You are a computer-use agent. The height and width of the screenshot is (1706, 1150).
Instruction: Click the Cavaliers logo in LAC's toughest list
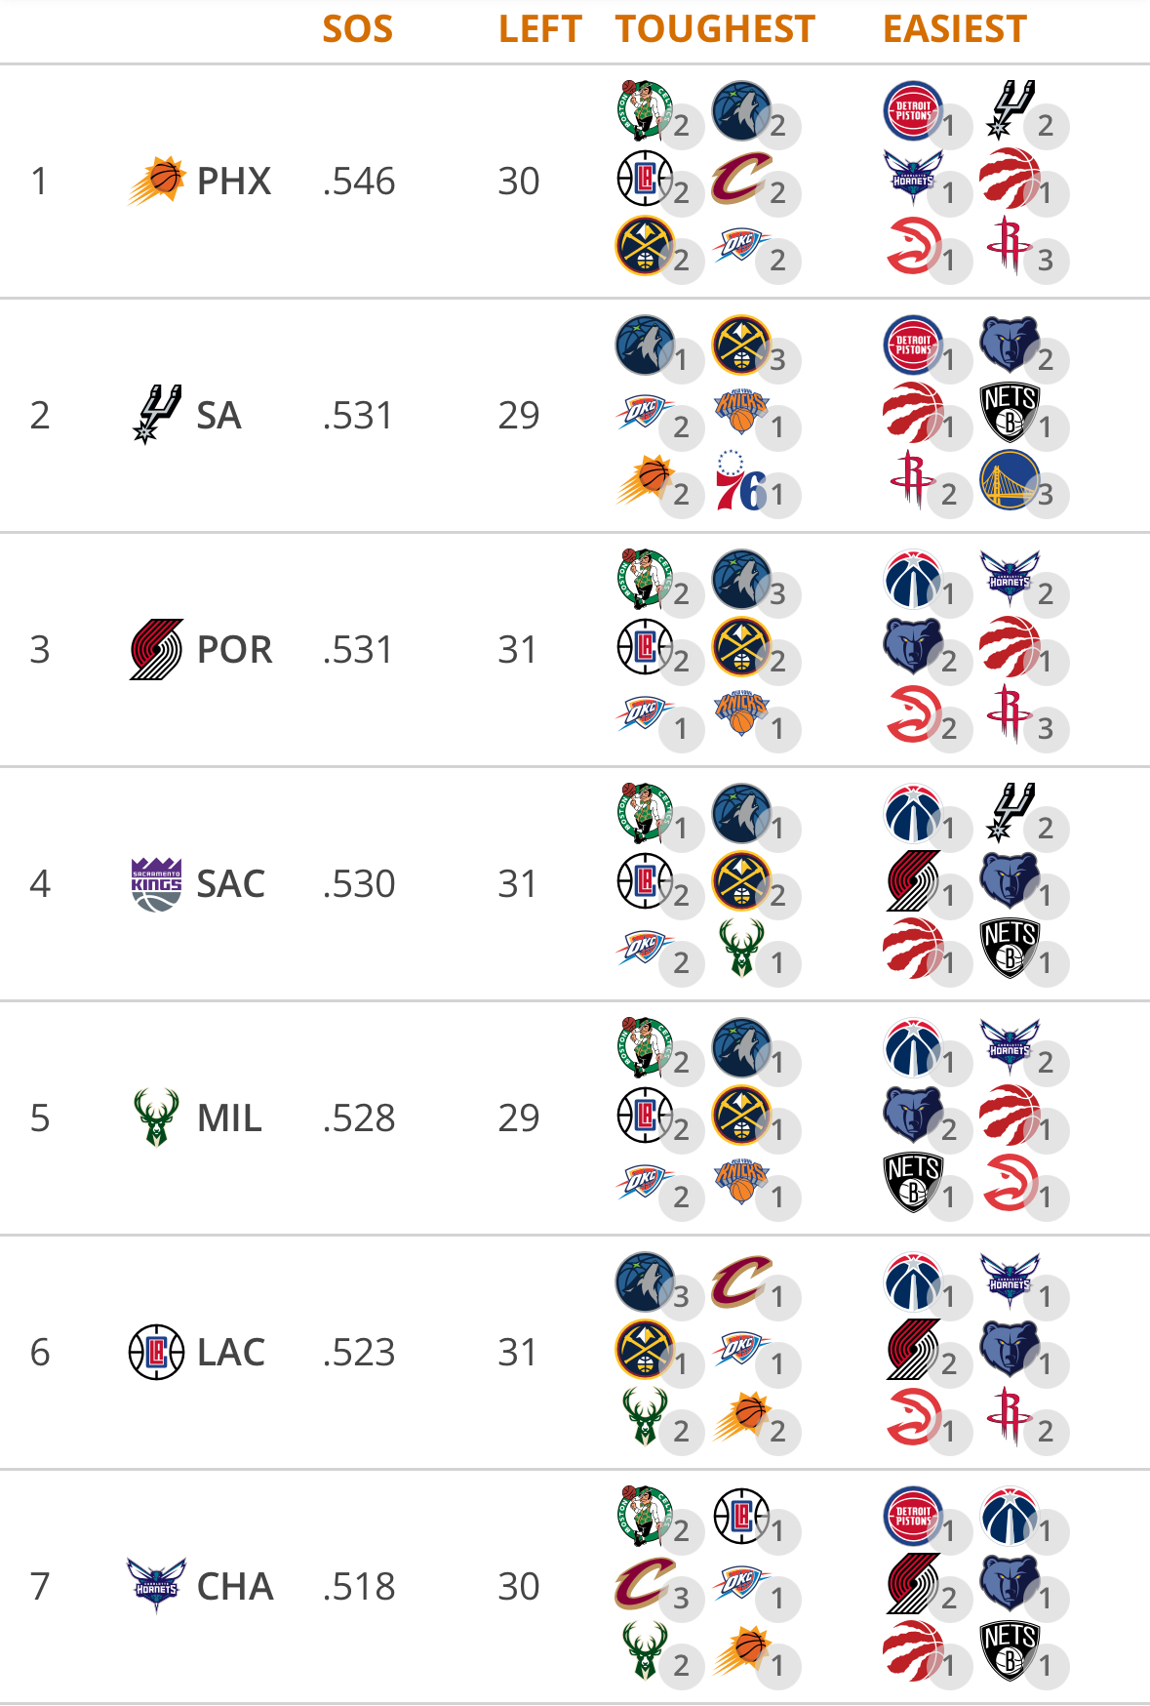[741, 1281]
